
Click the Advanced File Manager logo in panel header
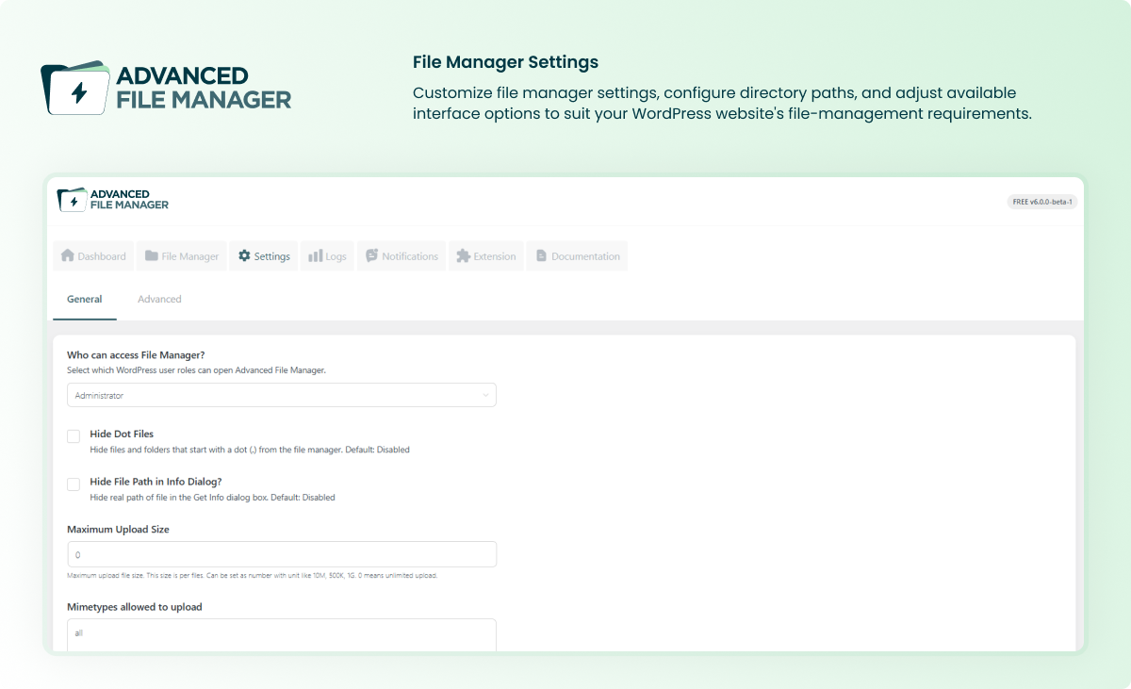point(113,200)
